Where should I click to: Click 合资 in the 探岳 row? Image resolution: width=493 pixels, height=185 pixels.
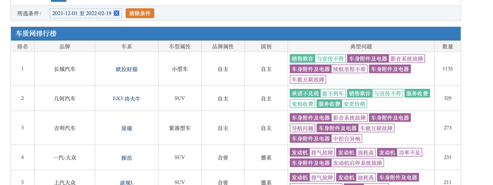(x=223, y=158)
